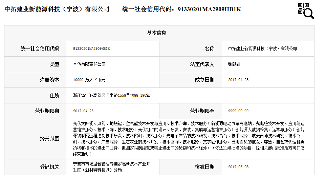
Task: Select the business scope paragraph text
Action: click(189, 139)
